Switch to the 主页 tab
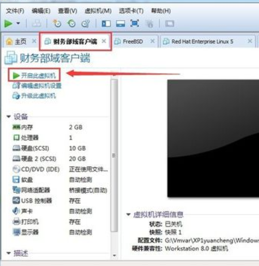This screenshot has width=259, height=266. coord(20,42)
